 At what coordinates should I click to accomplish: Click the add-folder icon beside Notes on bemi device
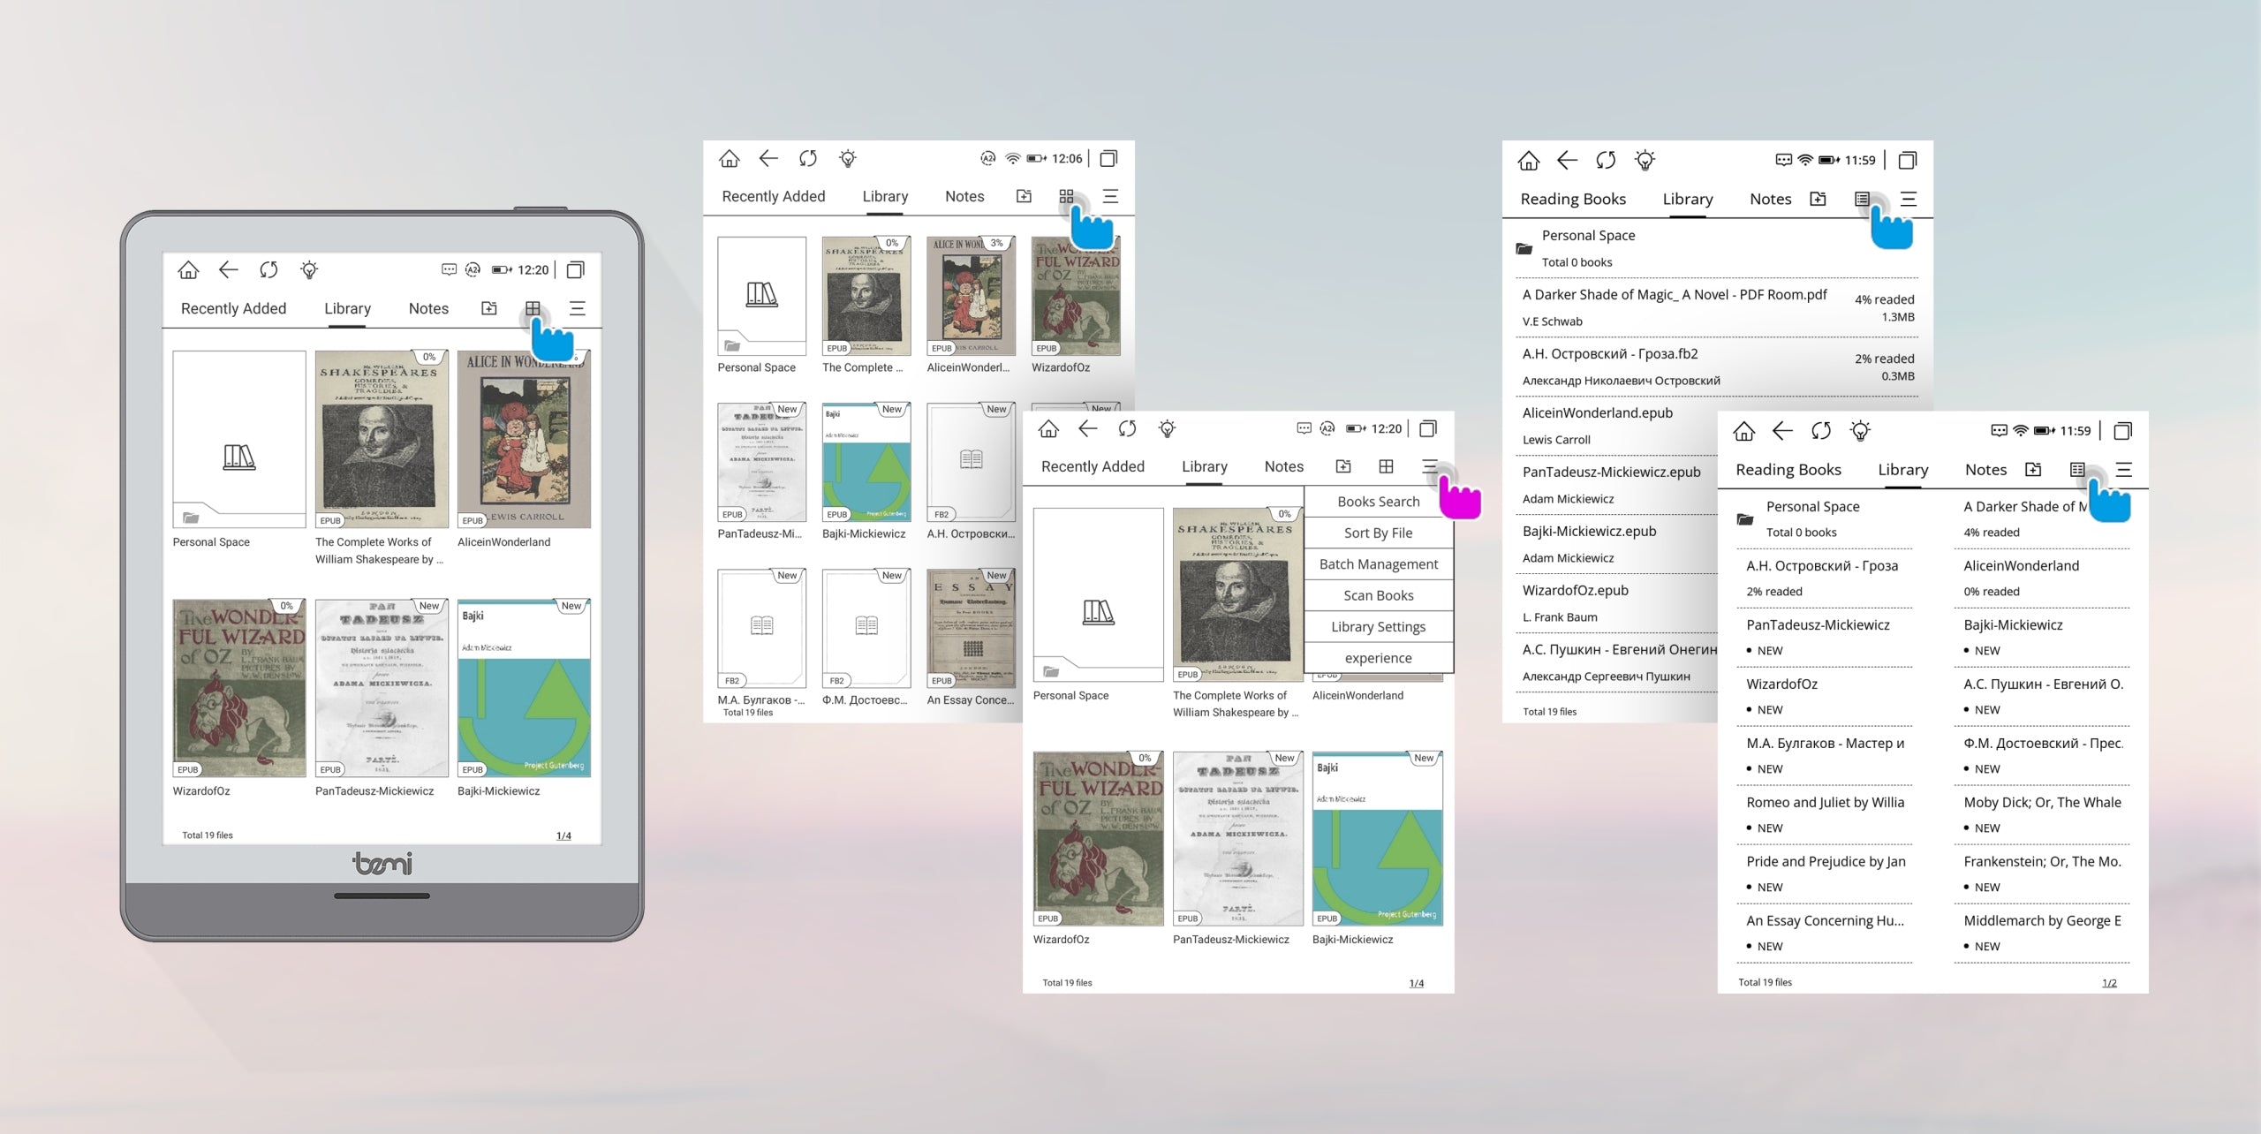click(488, 308)
